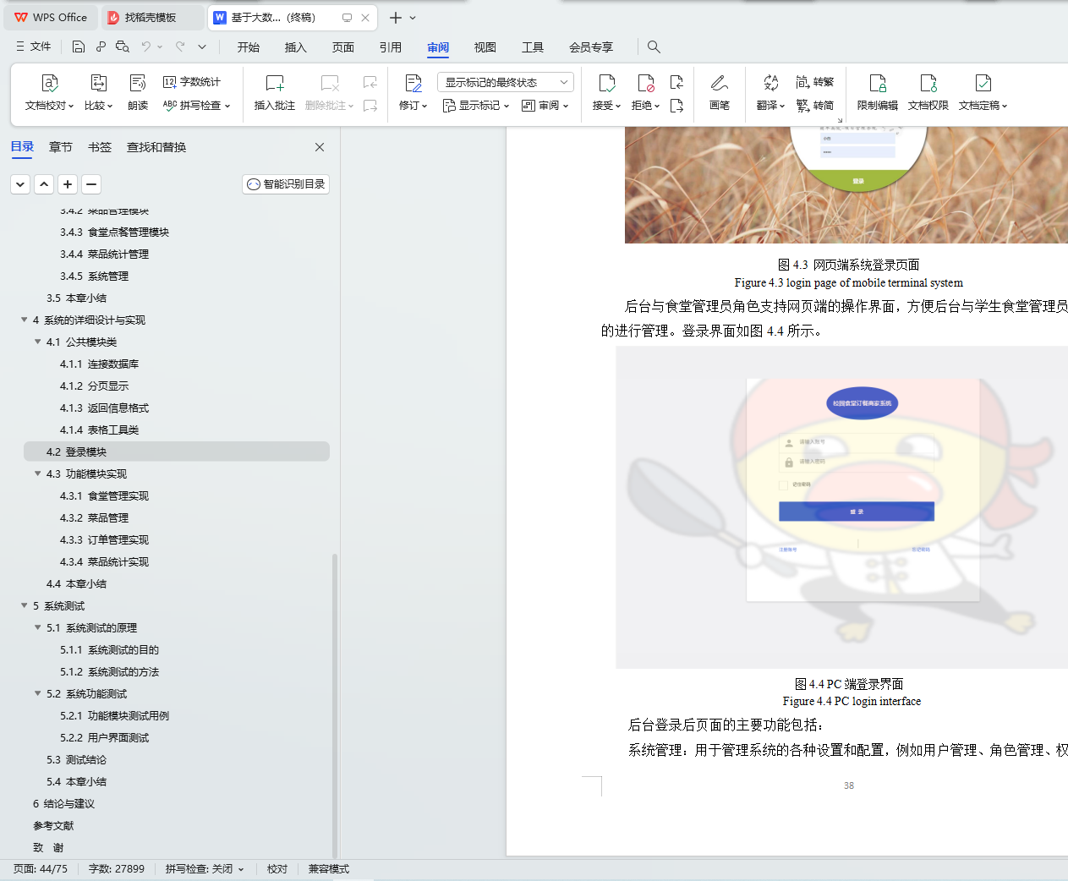
Task: Click 兼容模式 in the status bar
Action: coord(329,869)
